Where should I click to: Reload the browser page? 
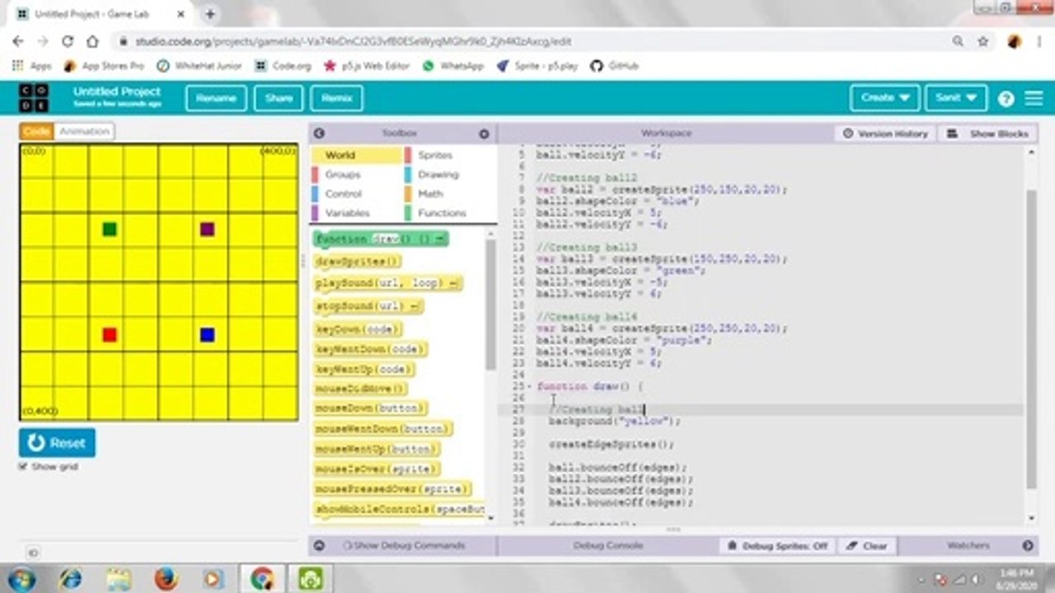tap(68, 41)
